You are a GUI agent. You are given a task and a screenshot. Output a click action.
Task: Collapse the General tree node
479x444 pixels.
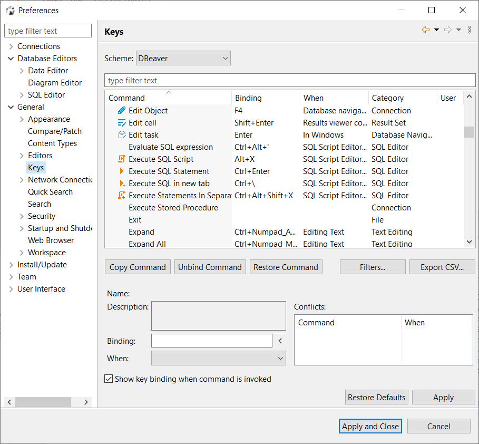click(11, 107)
